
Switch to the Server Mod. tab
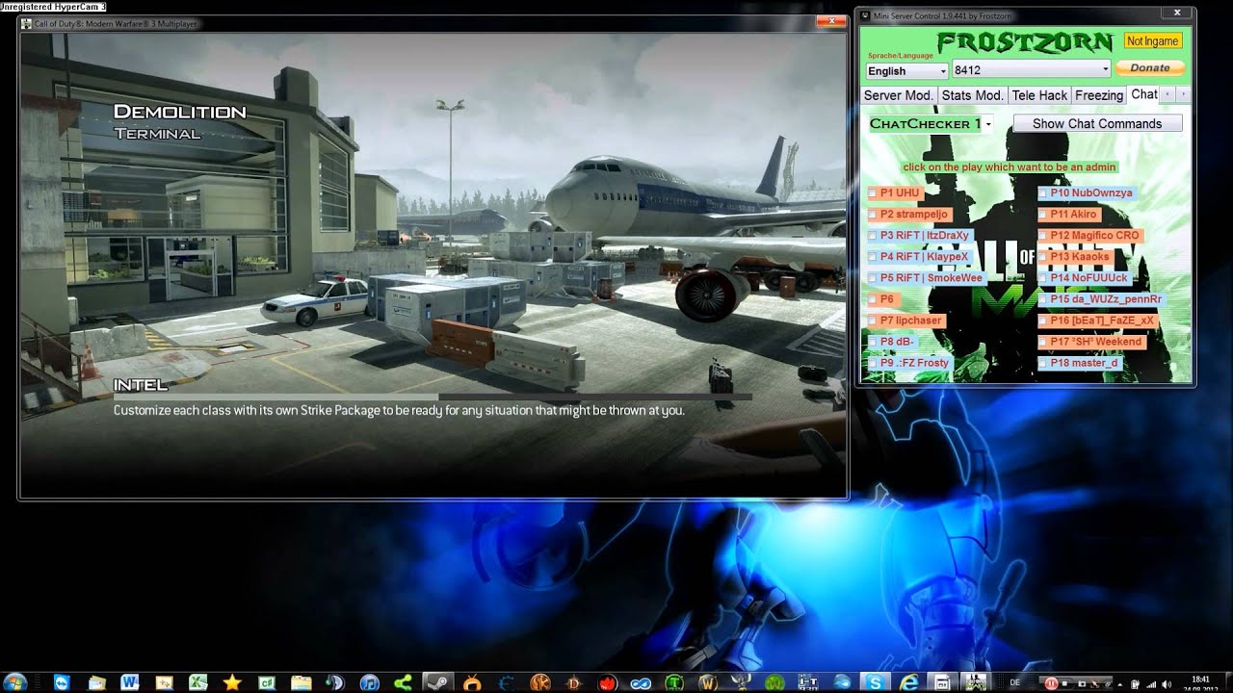pyautogui.click(x=898, y=95)
